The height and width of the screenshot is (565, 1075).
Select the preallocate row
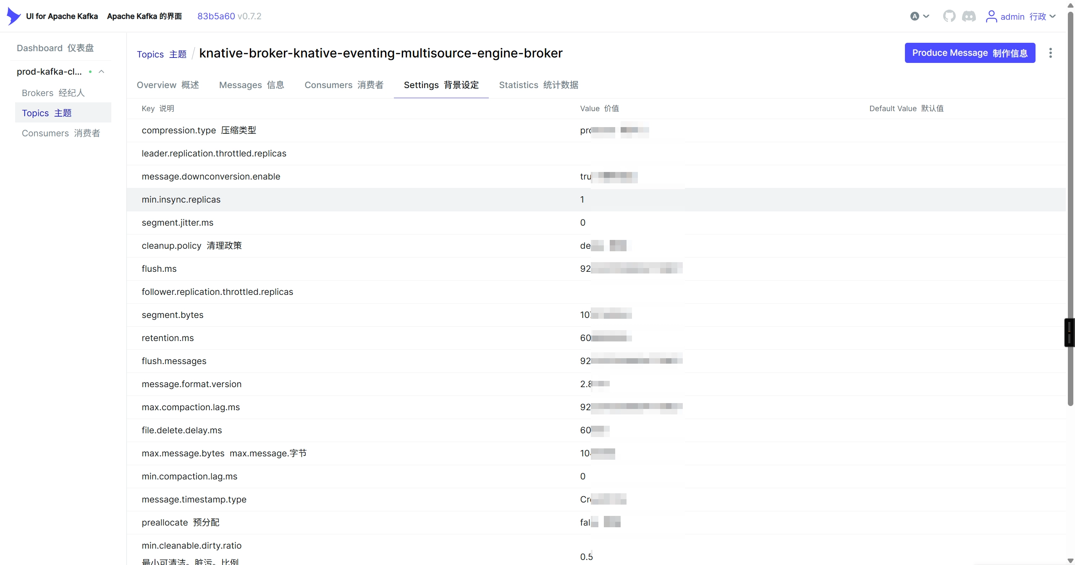596,523
